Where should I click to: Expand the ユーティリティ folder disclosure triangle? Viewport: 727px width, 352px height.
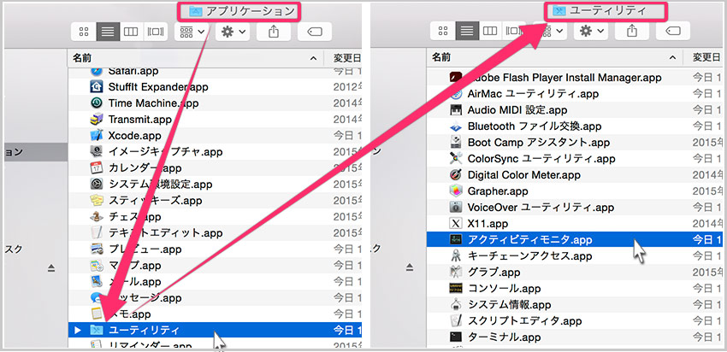[x=78, y=331]
